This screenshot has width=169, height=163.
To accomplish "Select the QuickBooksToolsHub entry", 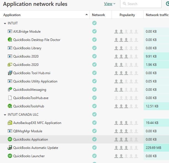I will click(28, 106).
